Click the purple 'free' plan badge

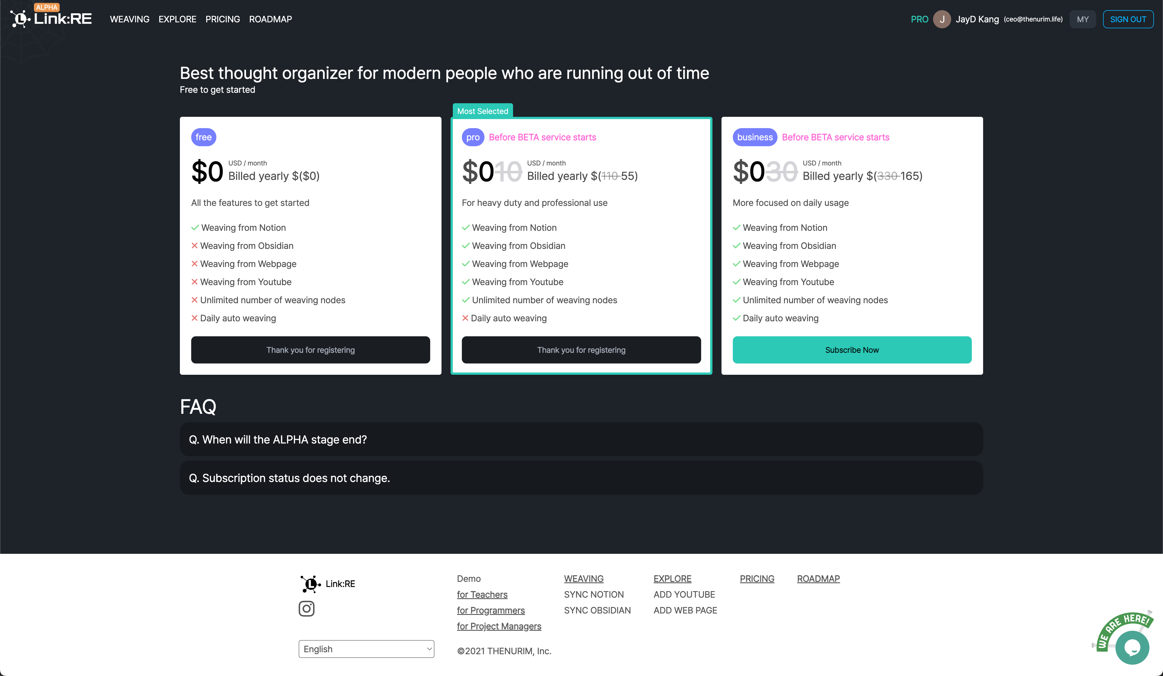tap(204, 137)
